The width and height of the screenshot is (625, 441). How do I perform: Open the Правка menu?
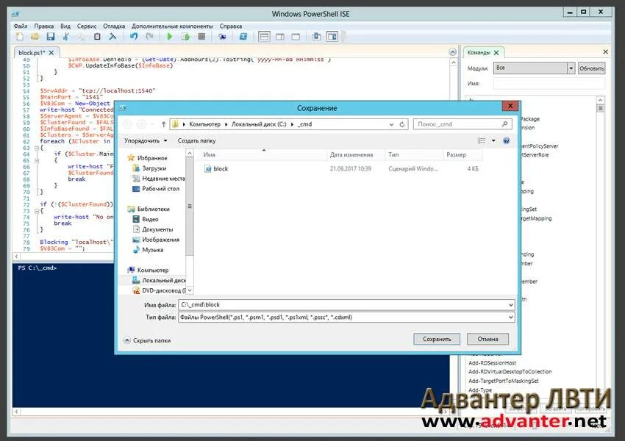[x=44, y=26]
